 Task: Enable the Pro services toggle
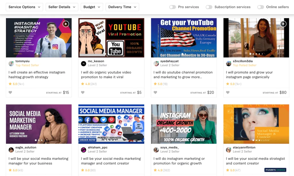point(173,7)
